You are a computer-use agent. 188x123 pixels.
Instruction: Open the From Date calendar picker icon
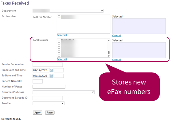pyautogui.click(x=51, y=70)
